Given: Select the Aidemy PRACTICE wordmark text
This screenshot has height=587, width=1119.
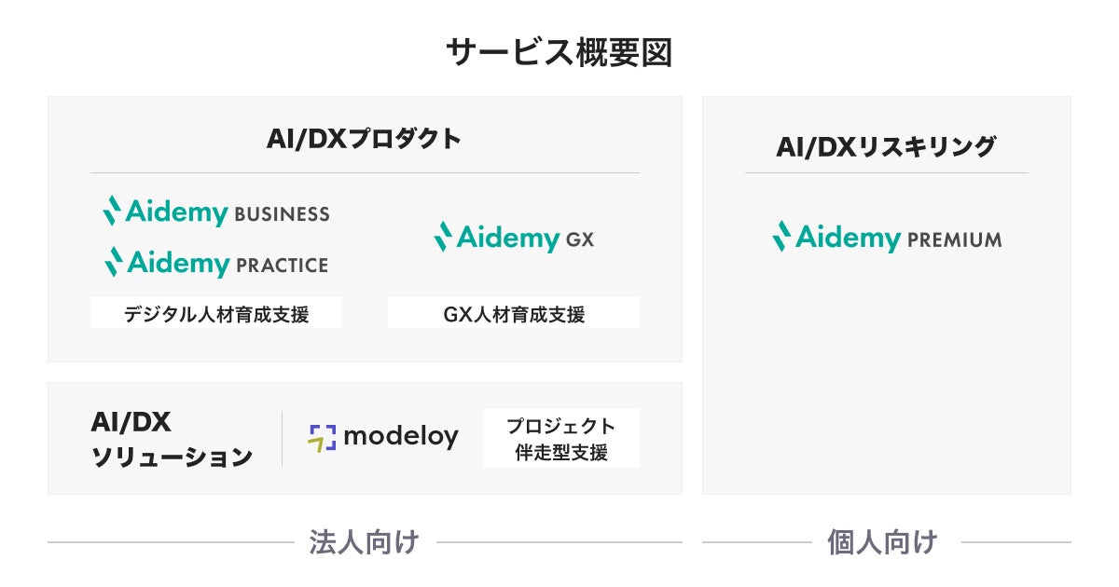Looking at the screenshot, I should click(228, 264).
